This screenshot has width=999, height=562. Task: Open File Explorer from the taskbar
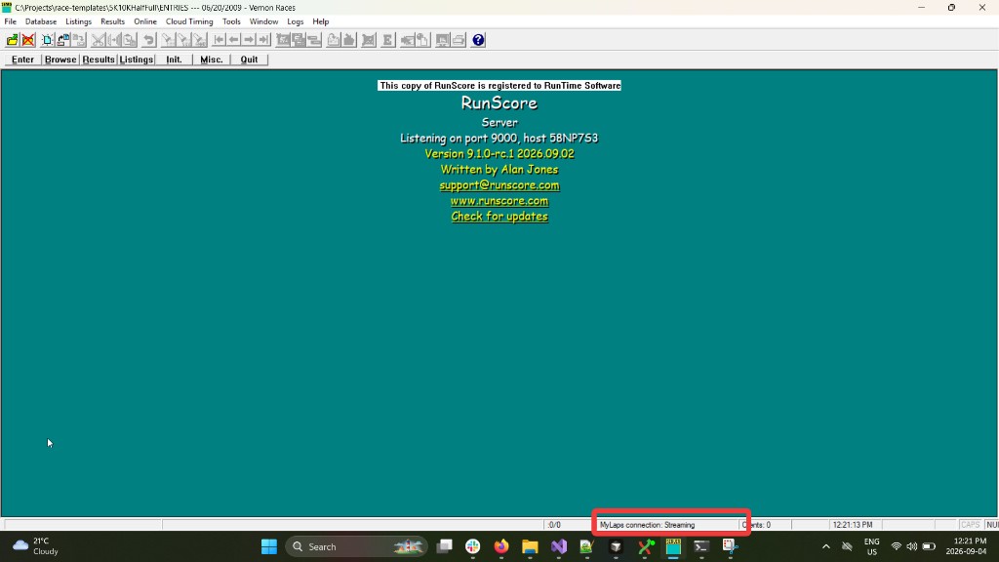tap(530, 546)
